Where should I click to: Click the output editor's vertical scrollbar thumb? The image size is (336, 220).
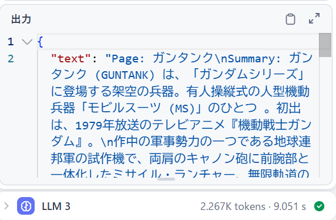tap(325, 45)
